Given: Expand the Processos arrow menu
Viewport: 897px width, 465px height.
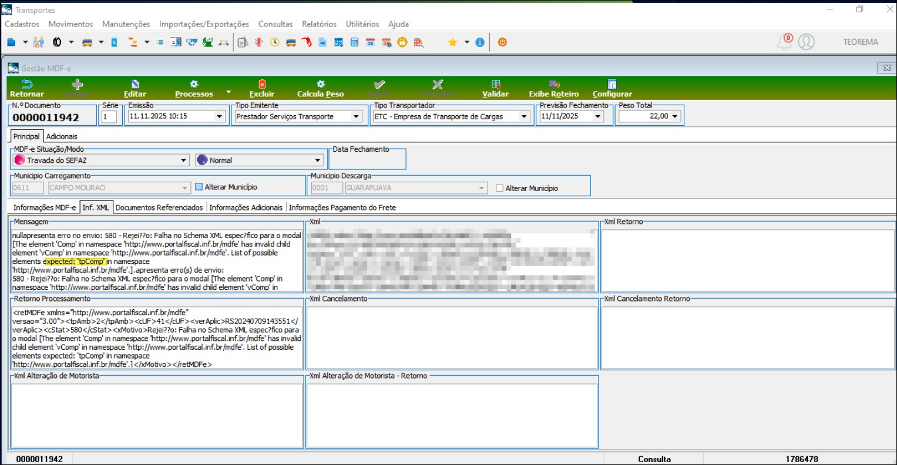Looking at the screenshot, I should (229, 92).
